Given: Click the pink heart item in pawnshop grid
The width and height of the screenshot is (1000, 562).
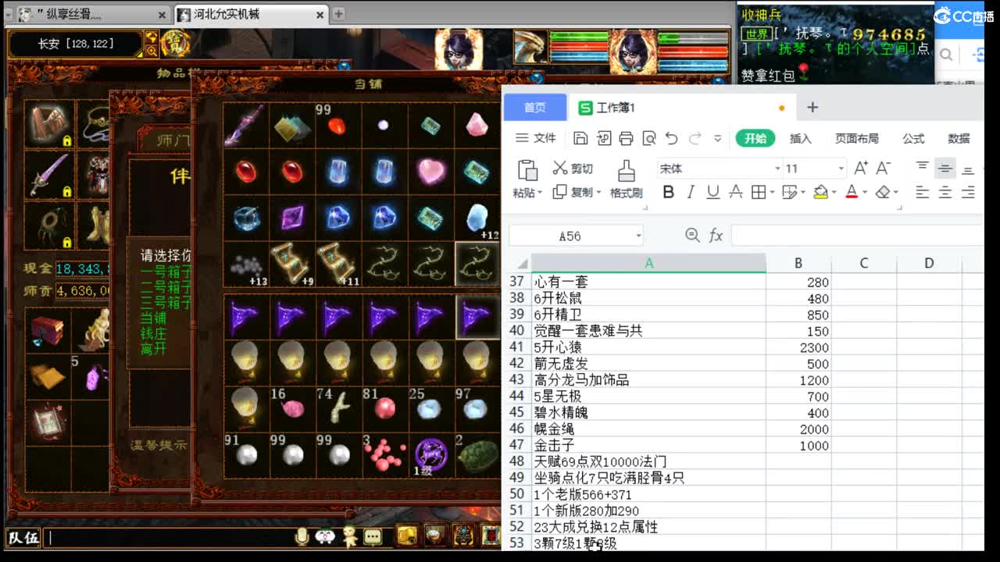Looking at the screenshot, I should (x=430, y=172).
